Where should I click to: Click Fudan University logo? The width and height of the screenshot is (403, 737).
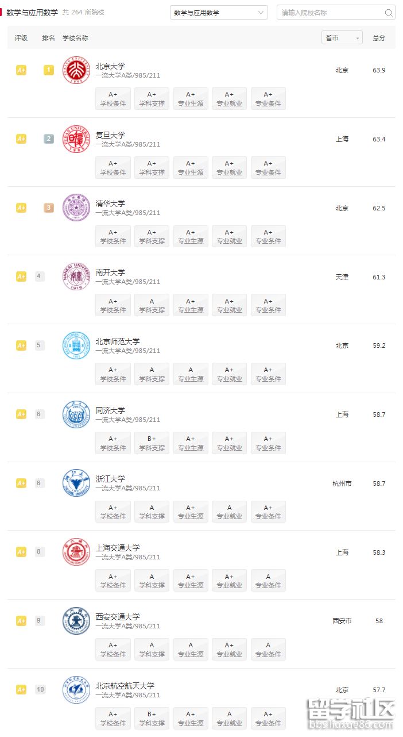pos(76,139)
